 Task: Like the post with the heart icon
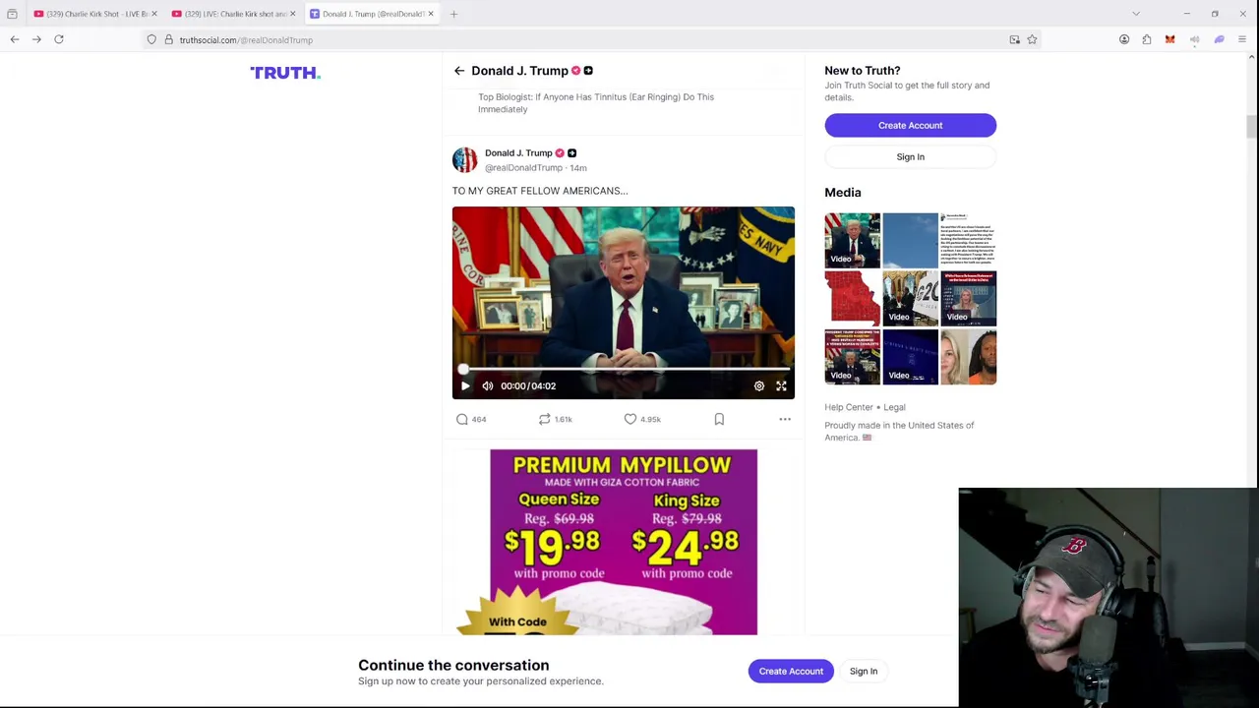tap(630, 419)
